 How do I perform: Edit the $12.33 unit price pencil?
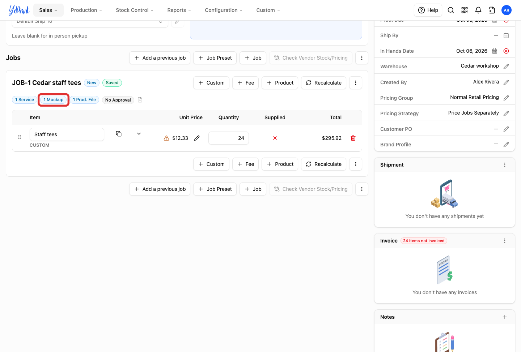[x=197, y=138]
